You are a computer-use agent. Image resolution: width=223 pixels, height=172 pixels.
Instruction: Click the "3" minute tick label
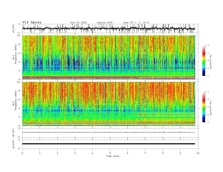pos(75,153)
